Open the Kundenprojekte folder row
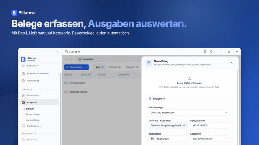 click(x=102, y=83)
